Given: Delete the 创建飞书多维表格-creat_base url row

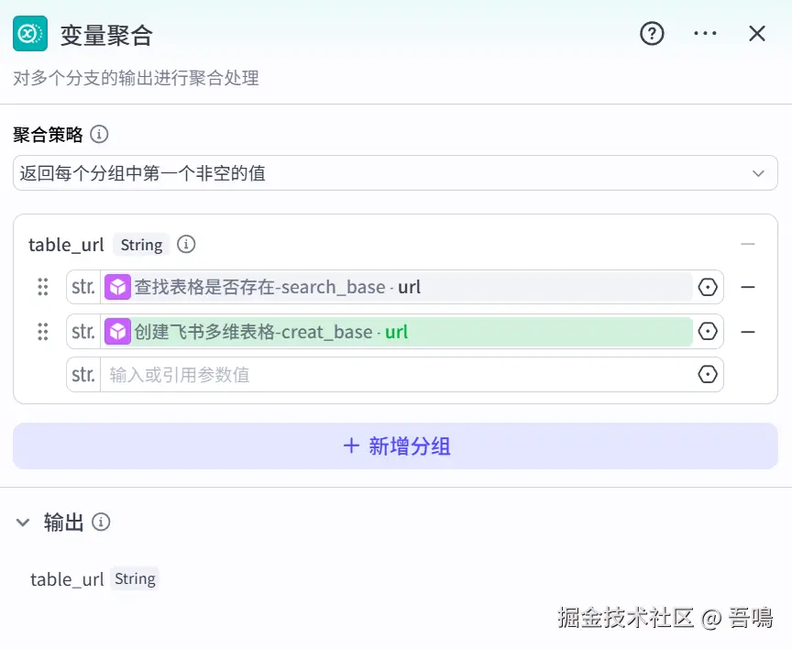Looking at the screenshot, I should pos(748,332).
